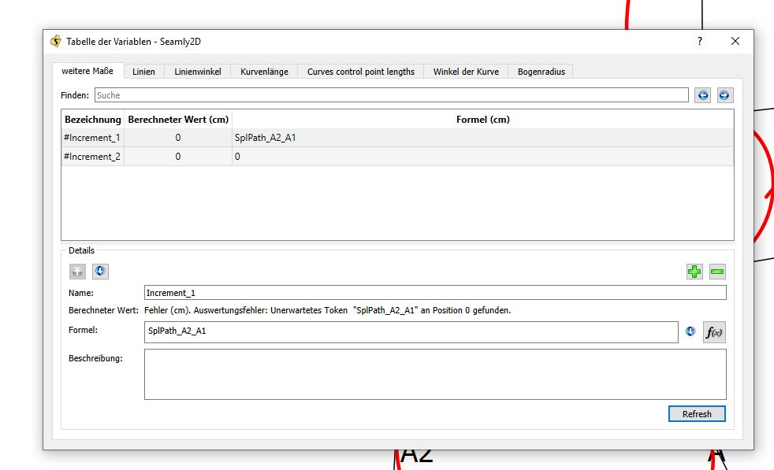Click the Suche search field

coord(391,95)
